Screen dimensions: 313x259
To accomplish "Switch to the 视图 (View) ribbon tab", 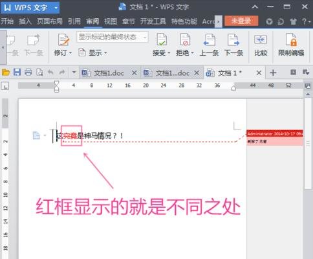I will pos(111,21).
